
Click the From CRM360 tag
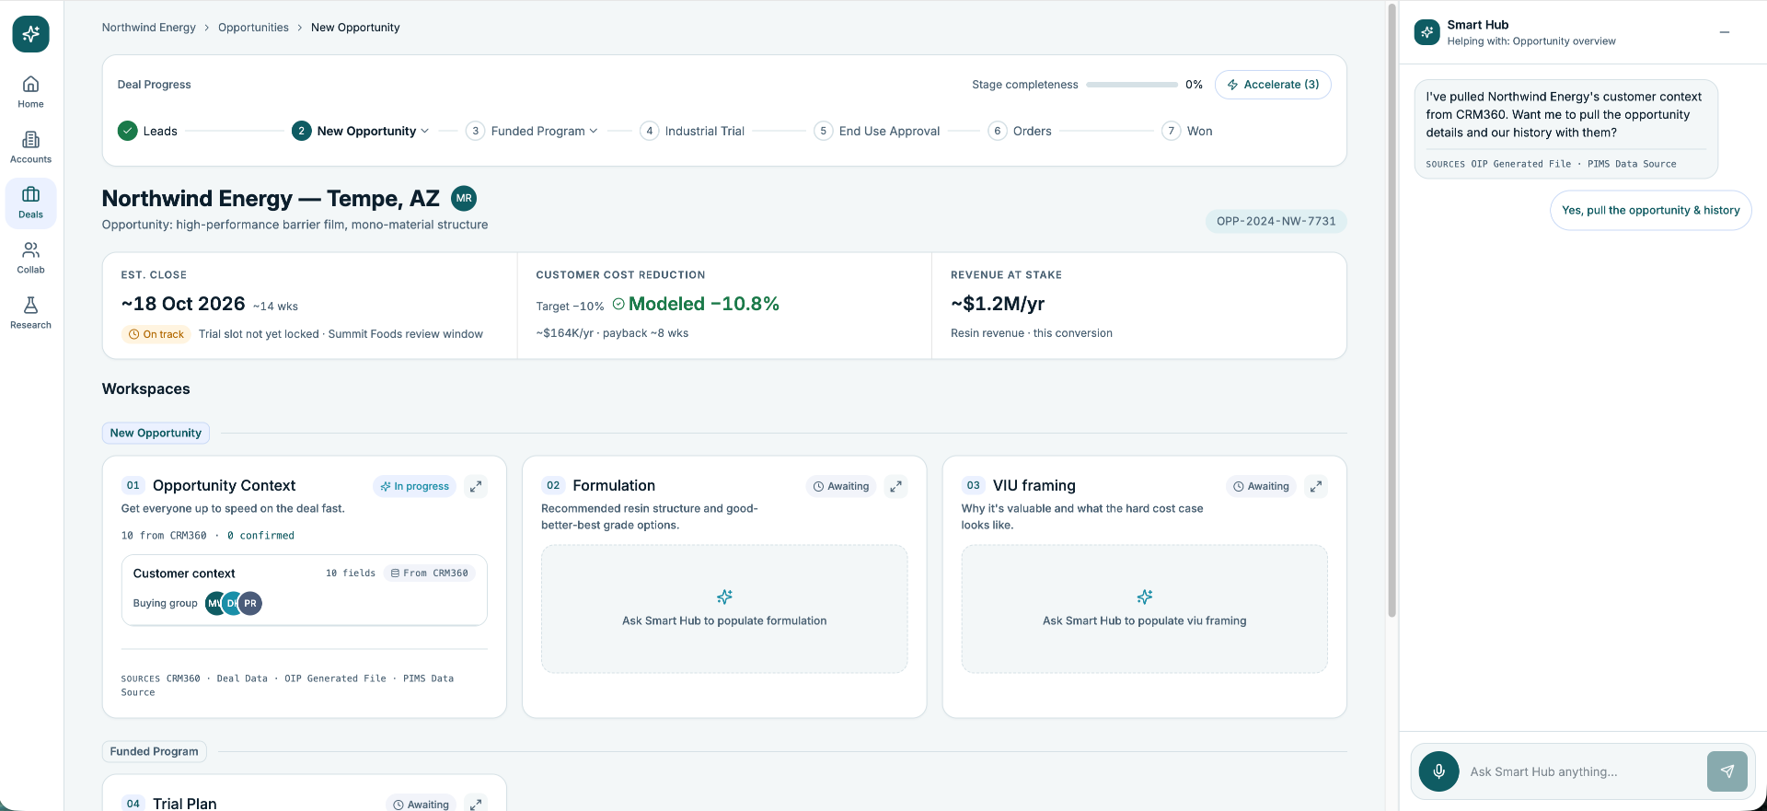(x=429, y=573)
